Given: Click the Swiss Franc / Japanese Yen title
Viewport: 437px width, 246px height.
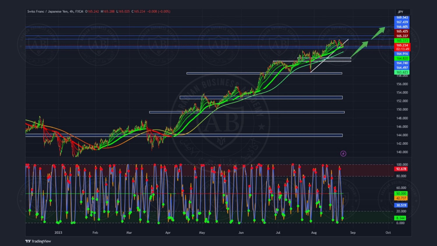Looking at the screenshot, I should click(47, 12).
